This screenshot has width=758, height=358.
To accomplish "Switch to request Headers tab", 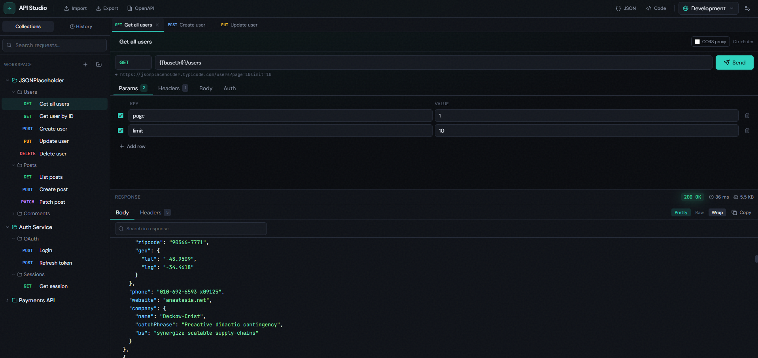I will click(x=173, y=88).
